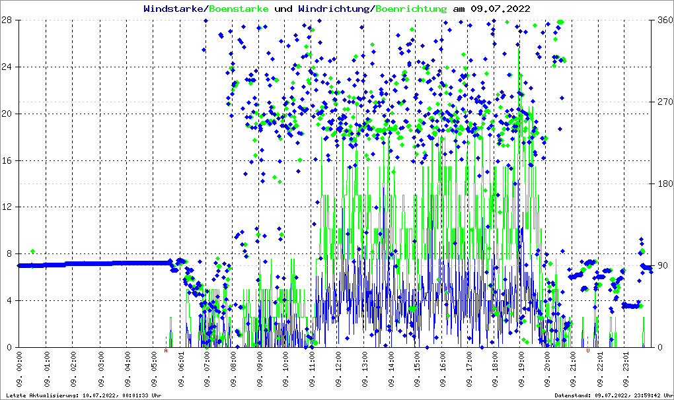Viewport: 674px width, 400px height.
Task: Click the red sunset marker 'U'
Action: pos(587,351)
